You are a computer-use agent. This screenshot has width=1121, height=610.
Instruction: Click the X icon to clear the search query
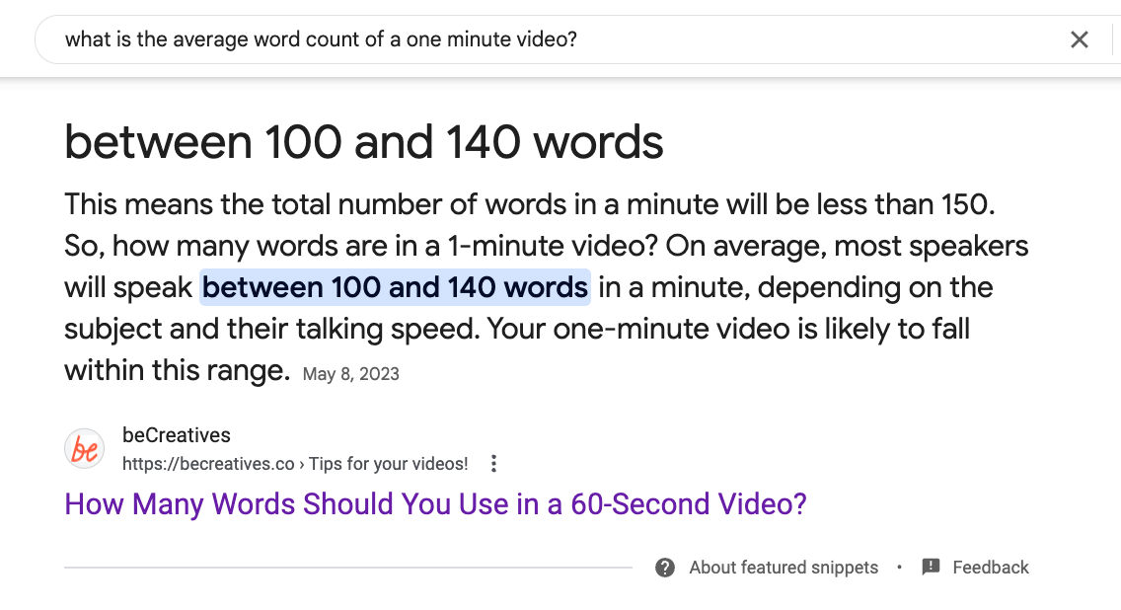(x=1080, y=39)
